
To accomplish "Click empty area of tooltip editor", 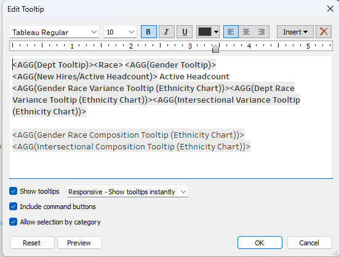I will point(171,165).
